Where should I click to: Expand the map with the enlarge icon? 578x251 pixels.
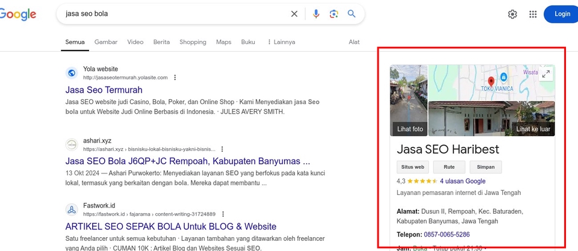tap(546, 74)
